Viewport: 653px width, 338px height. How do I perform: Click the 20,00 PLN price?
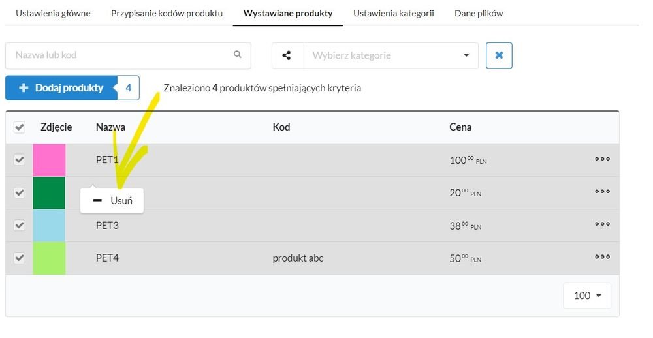(x=465, y=193)
